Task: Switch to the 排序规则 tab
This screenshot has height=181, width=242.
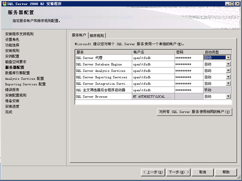Action: (97, 36)
